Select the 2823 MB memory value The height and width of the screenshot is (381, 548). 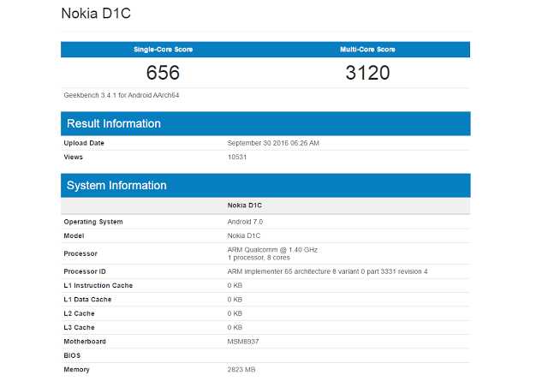pyautogui.click(x=242, y=369)
